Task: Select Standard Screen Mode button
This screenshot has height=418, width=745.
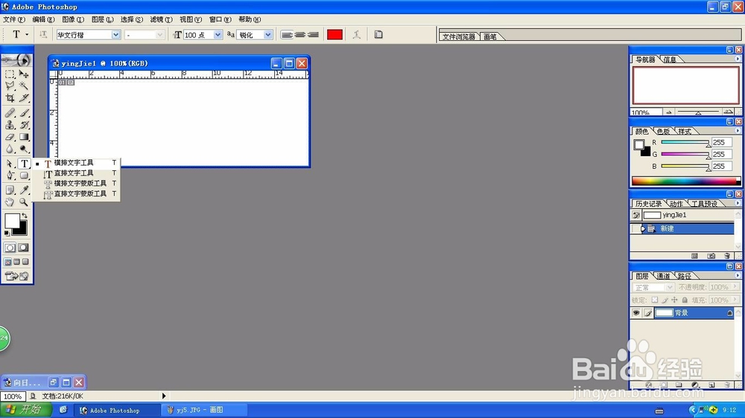Action: [8, 262]
